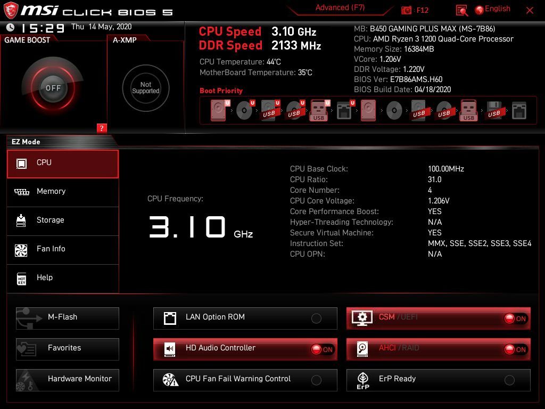Click the CPU Base Clock value 100.00MHz
This screenshot has height=409, width=545.
pyautogui.click(x=446, y=169)
